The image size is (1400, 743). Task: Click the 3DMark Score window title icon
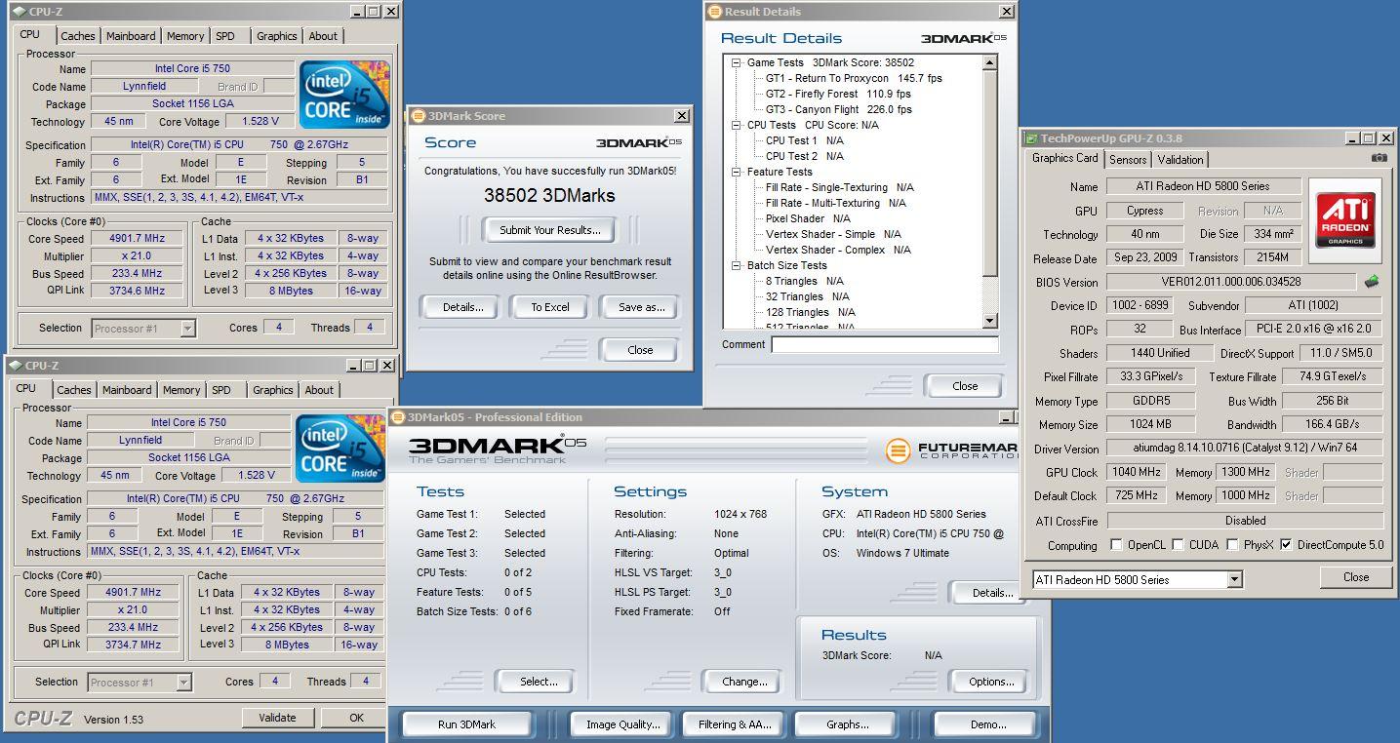pos(419,115)
